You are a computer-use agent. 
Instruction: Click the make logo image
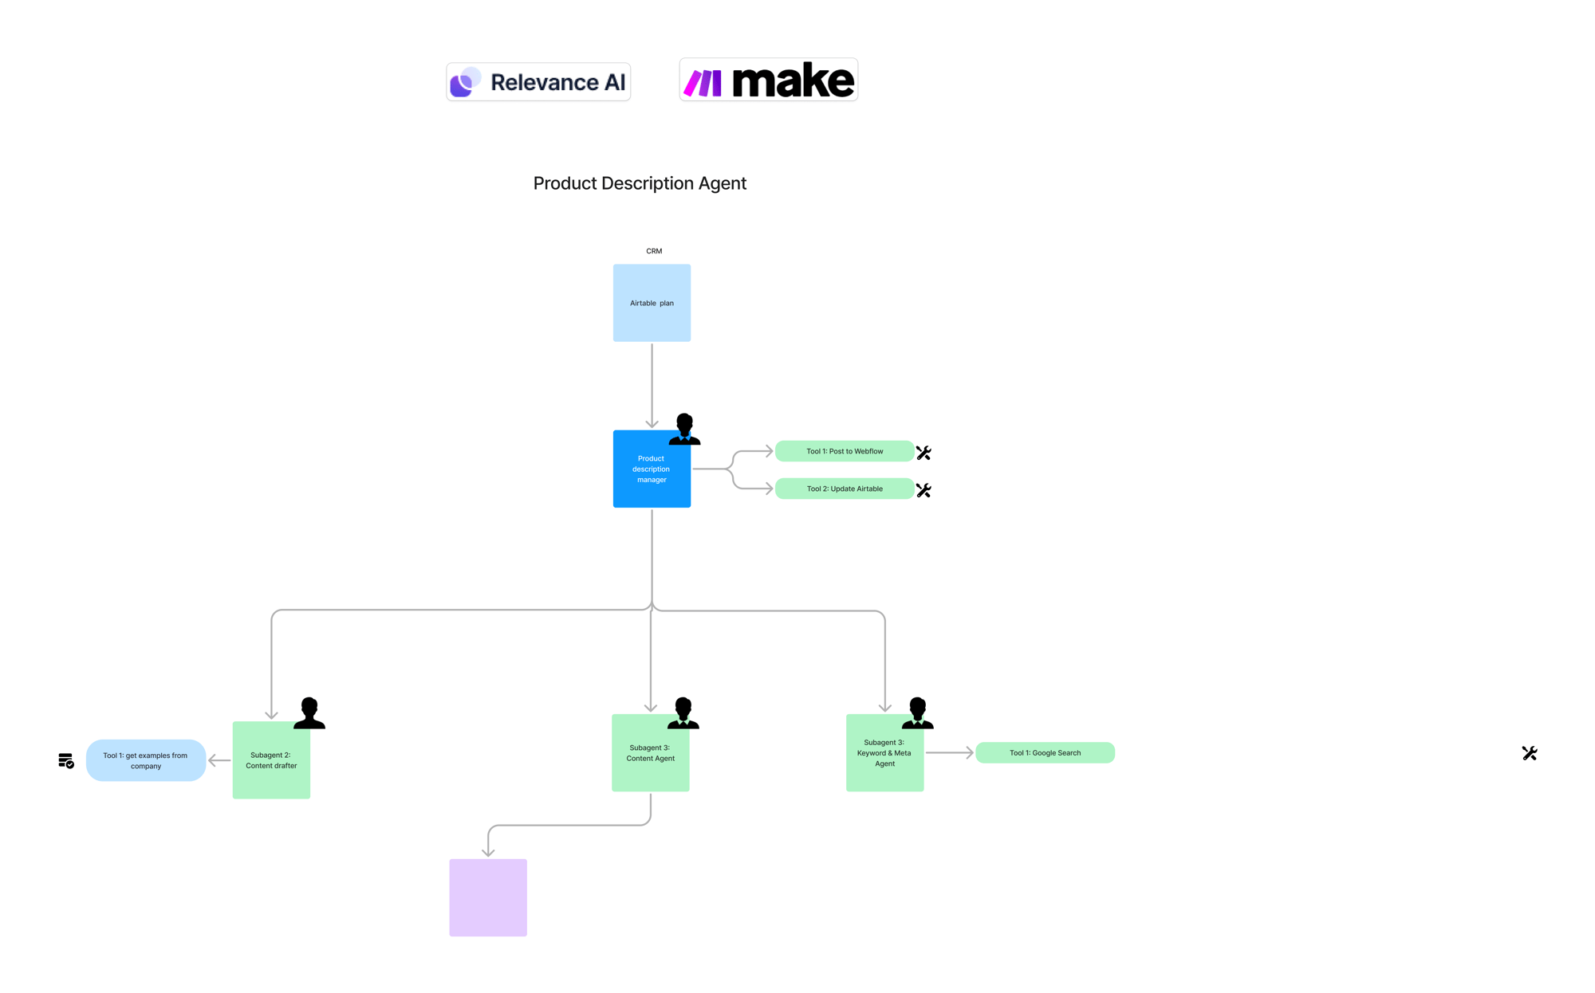coord(768,80)
